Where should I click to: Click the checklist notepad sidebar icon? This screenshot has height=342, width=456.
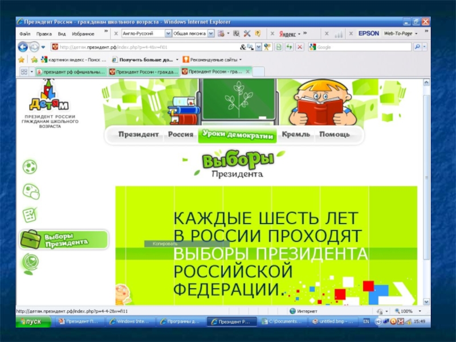(x=30, y=215)
